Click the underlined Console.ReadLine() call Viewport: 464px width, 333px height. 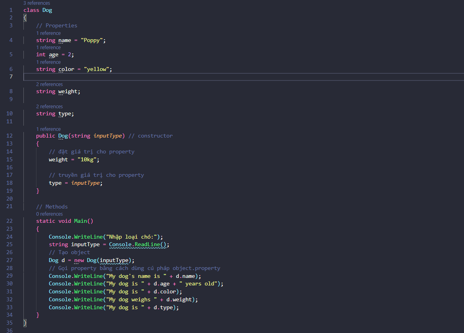coord(139,245)
